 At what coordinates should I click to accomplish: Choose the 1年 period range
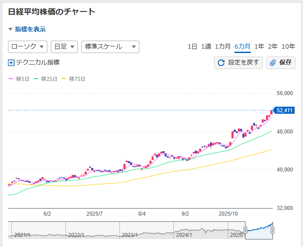point(259,47)
